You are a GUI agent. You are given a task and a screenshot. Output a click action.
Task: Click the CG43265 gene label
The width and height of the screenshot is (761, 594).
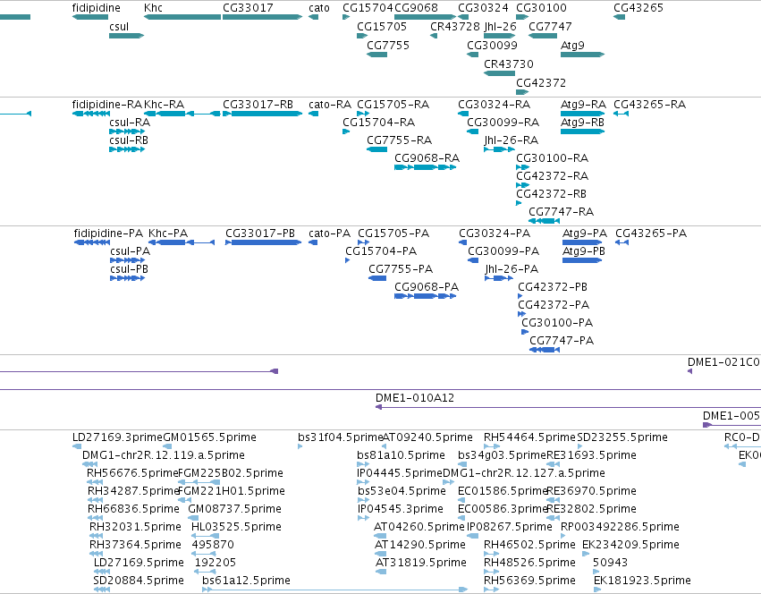(x=638, y=8)
